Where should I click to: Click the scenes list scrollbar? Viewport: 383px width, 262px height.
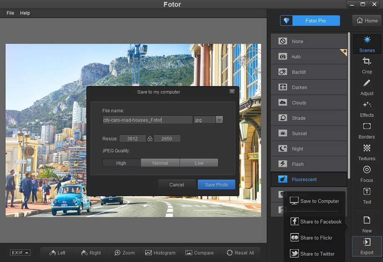(x=349, y=104)
